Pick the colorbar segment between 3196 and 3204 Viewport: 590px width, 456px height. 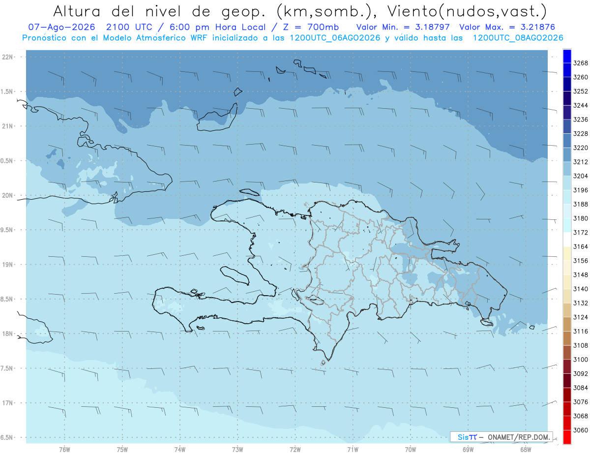[567, 183]
